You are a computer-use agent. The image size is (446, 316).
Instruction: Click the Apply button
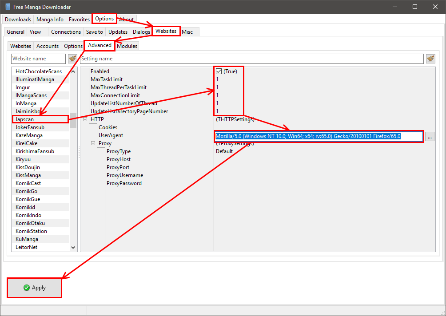pos(34,288)
